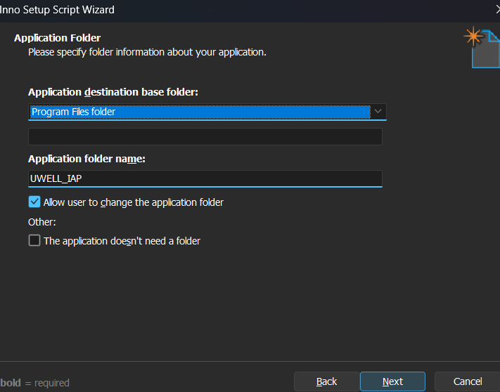500x392 pixels.
Task: Click the UWELL_IAP folder name field
Action: [205, 178]
